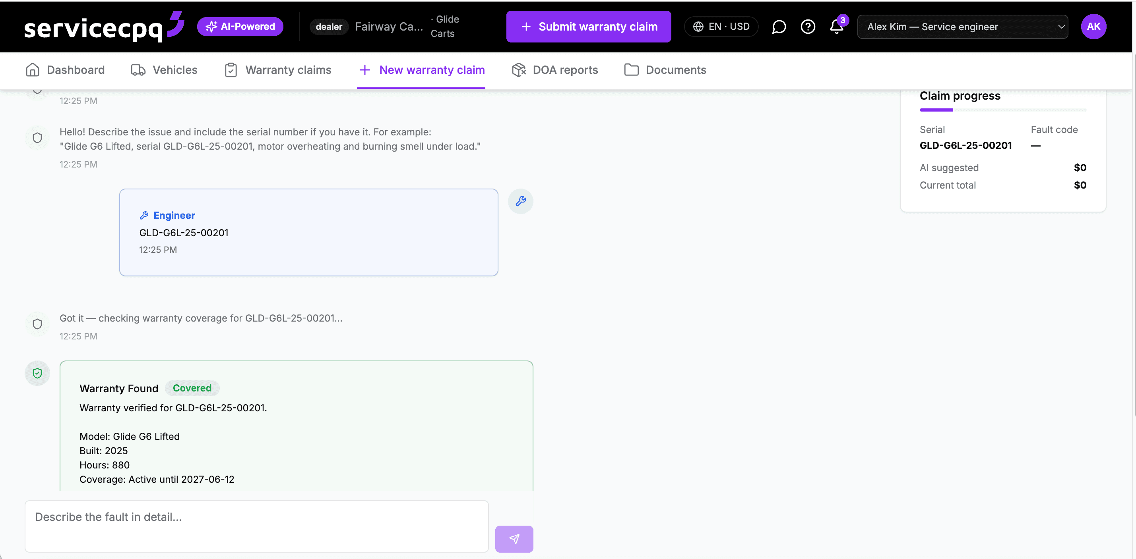1136x559 pixels.
Task: Click the 'Hours: 880' line
Action: (105, 465)
